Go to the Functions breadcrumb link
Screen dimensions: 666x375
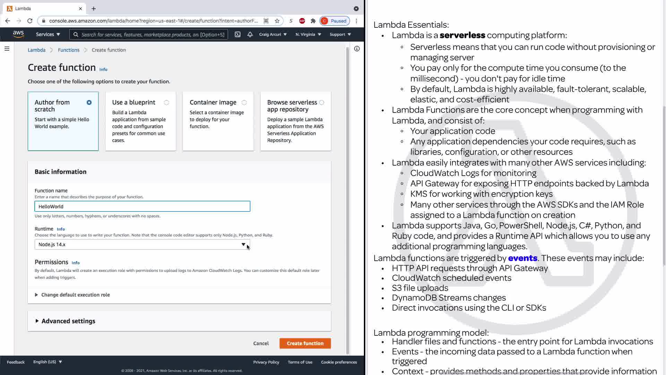(69, 50)
